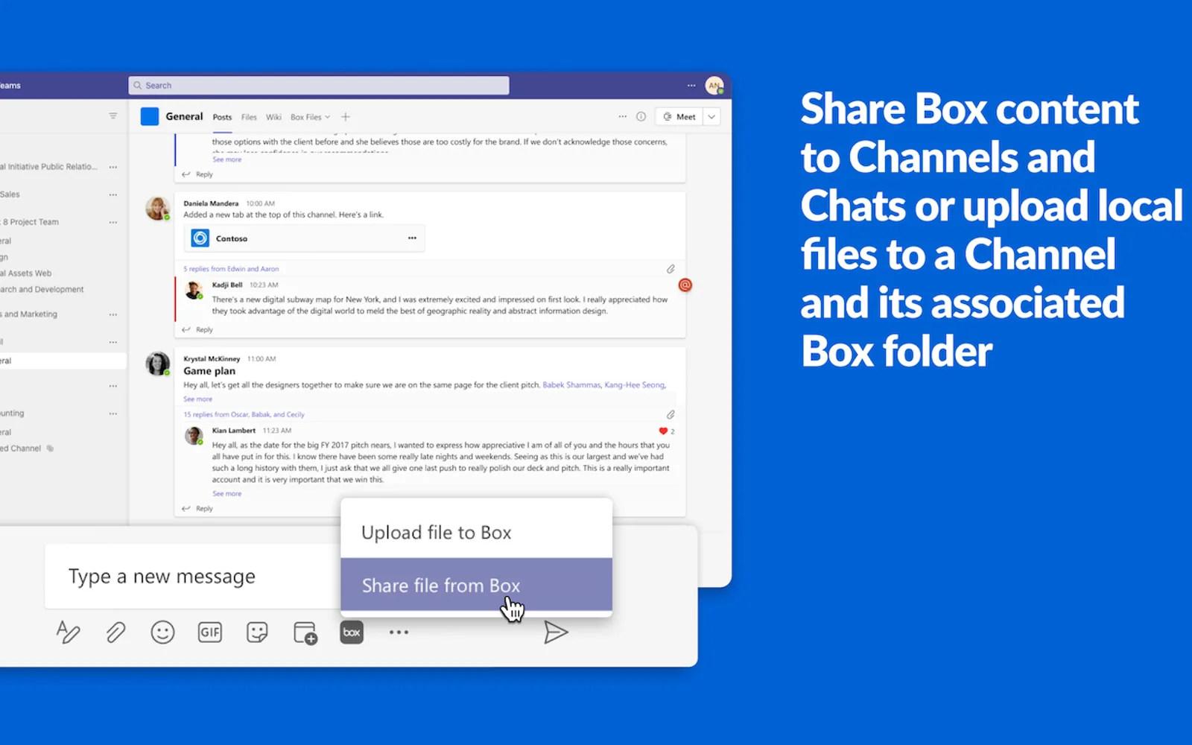Select Assets Web channel

click(26, 273)
